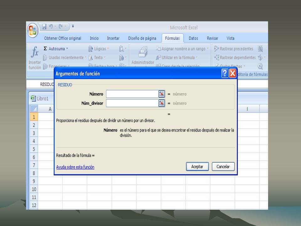Switch to the Inicio tab

94,38
